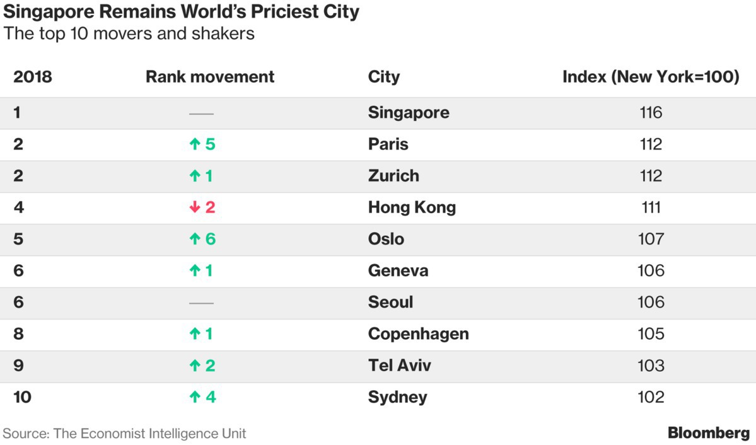Click the 2018 column header

33,77
